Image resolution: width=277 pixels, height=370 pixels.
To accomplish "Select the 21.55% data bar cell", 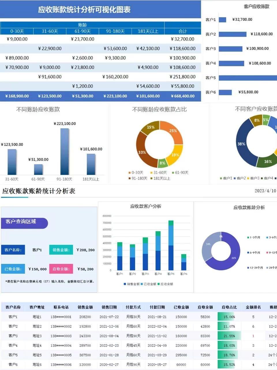I will [x=229, y=336].
